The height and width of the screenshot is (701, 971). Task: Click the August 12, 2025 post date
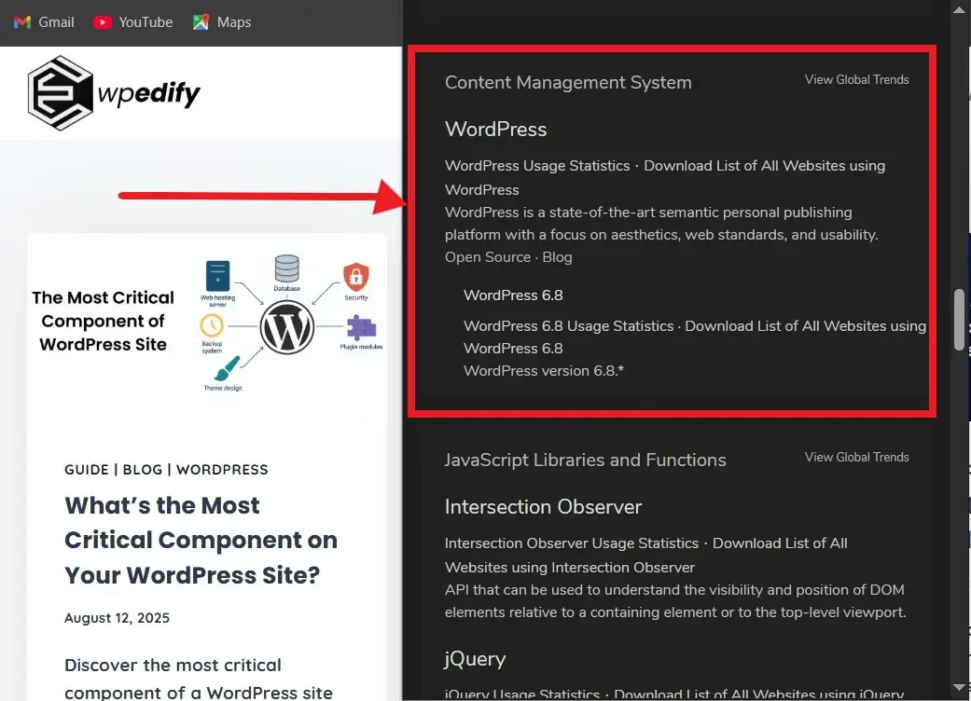(117, 618)
